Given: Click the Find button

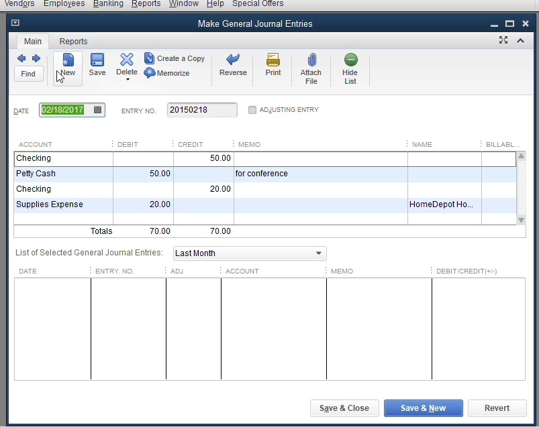Looking at the screenshot, I should click(x=28, y=74).
